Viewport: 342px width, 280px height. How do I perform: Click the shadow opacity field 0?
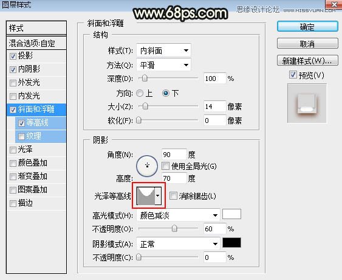(x=214, y=257)
